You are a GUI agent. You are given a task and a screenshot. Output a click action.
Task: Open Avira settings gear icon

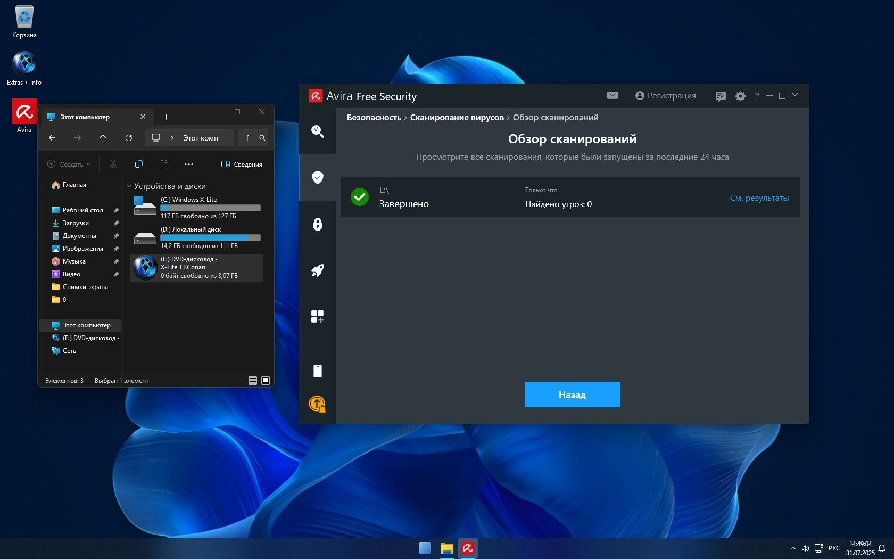(x=740, y=96)
